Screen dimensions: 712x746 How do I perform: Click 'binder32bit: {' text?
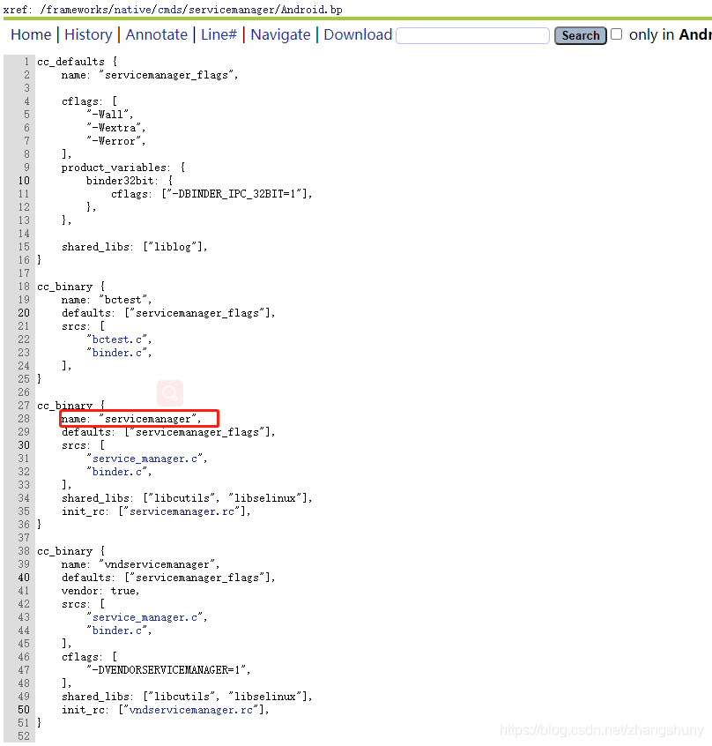point(130,181)
